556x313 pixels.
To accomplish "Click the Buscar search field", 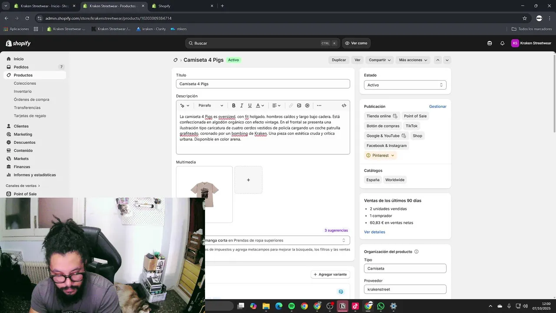I will click(263, 43).
